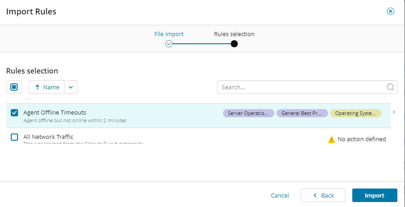Image resolution: width=405 pixels, height=207 pixels.
Task: Uncheck the Agent Offline Timeouts rule
Action: [14, 113]
